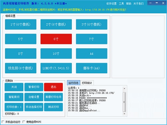167x125 pixels.
Task: Click the 关闭 button in console
Action: [14, 87]
